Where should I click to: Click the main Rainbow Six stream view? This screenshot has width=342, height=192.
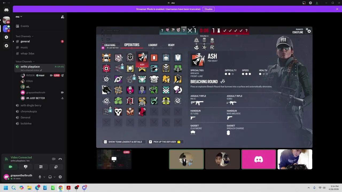[x=204, y=87]
